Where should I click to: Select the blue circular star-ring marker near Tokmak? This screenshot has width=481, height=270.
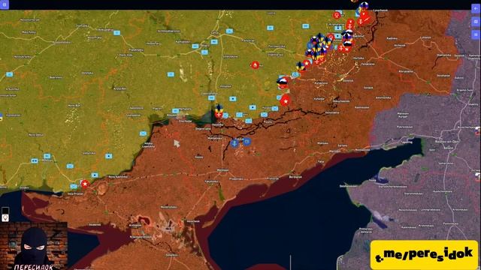tap(247, 142)
